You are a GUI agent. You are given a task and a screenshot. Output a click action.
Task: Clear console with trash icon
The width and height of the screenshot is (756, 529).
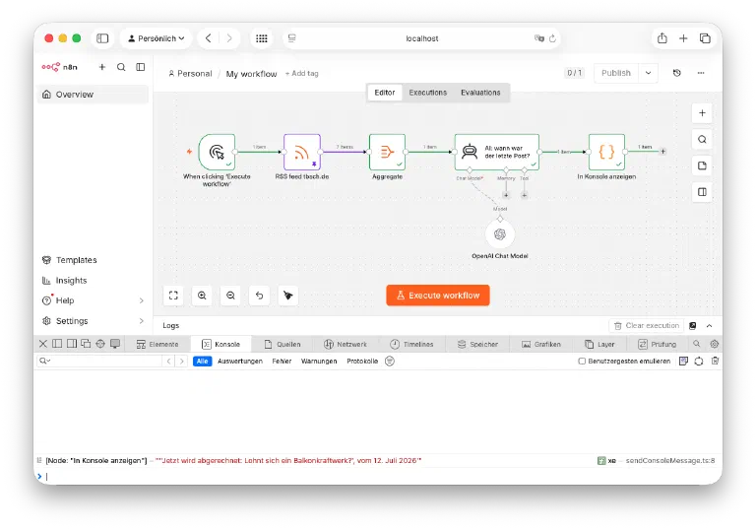click(715, 361)
